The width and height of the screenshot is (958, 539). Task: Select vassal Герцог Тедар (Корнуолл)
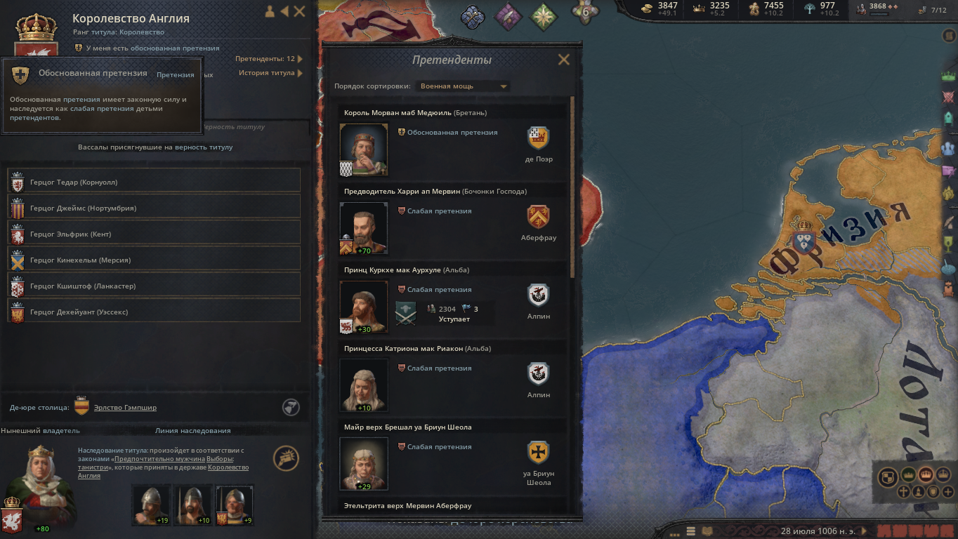[x=154, y=182]
